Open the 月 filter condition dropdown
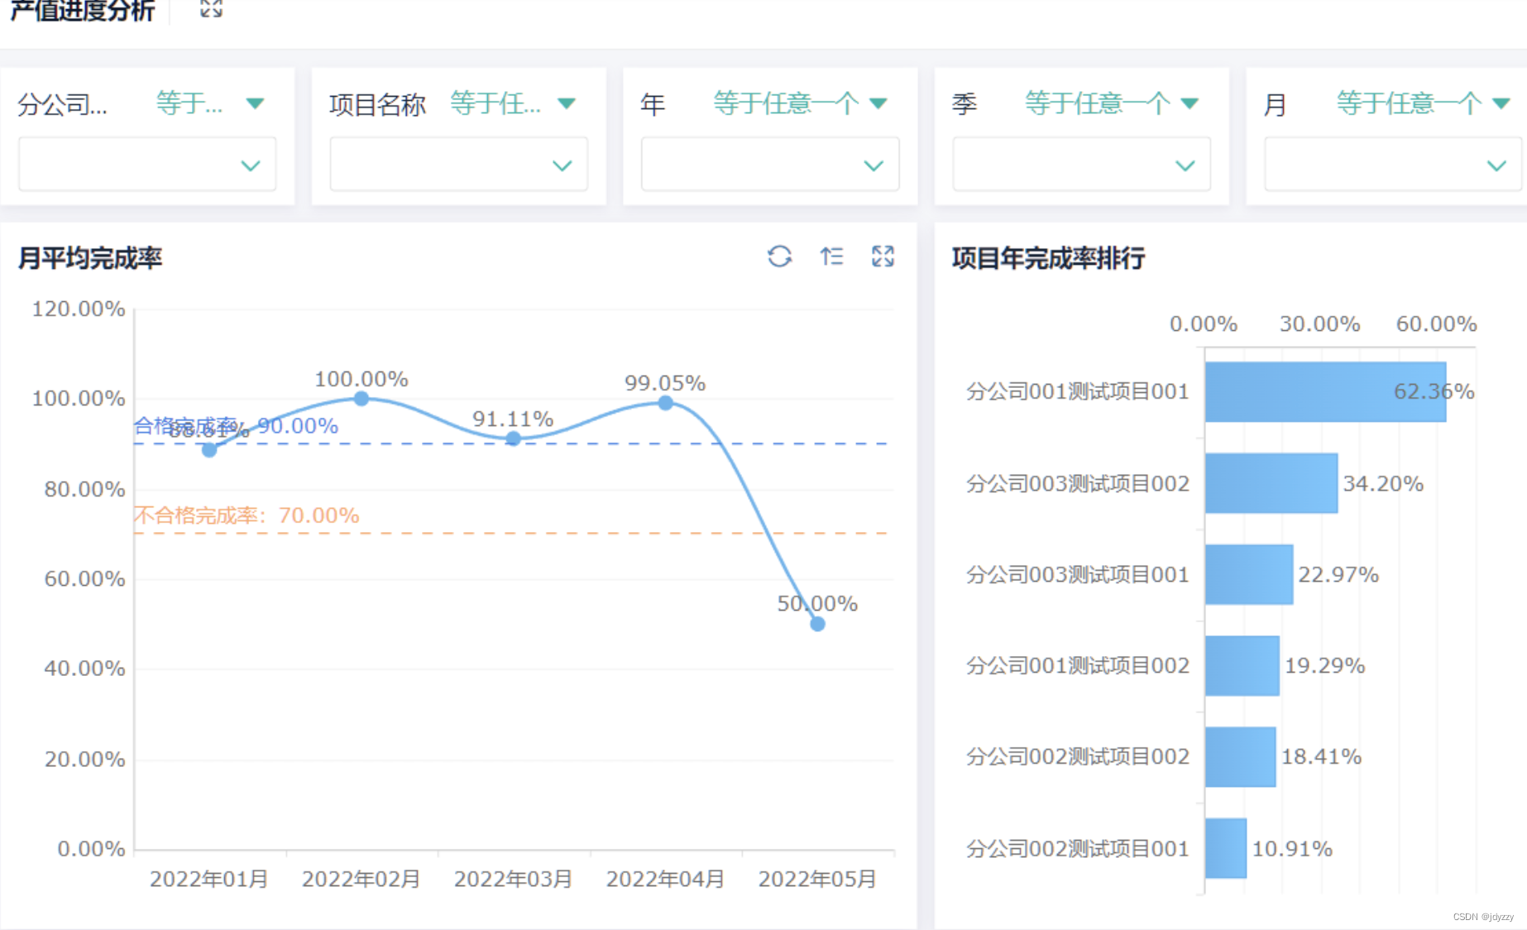 pos(1501,103)
